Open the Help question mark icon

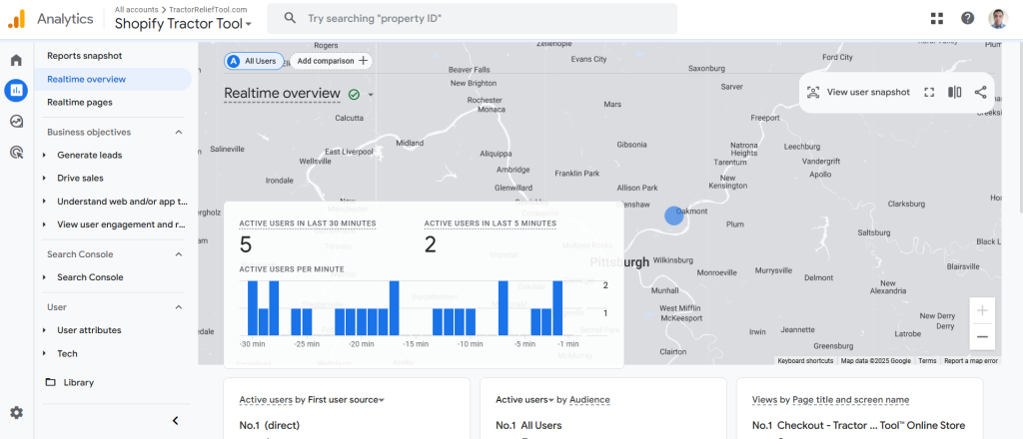tap(967, 18)
